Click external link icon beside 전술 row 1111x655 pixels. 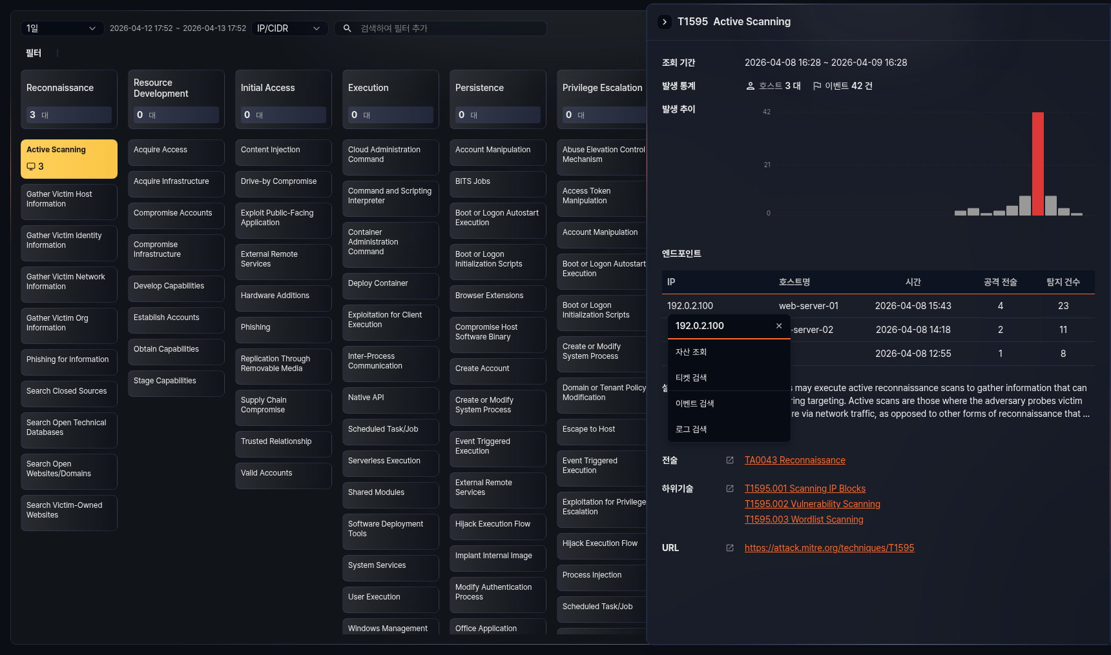[730, 460]
